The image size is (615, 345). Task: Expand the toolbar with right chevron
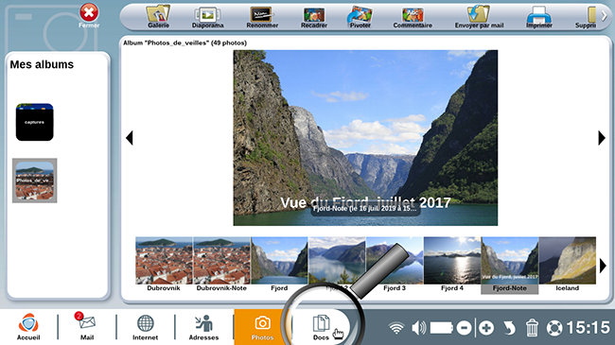[605, 16]
